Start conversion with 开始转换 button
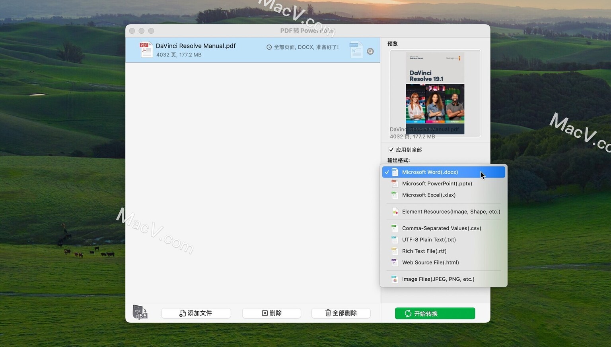The width and height of the screenshot is (611, 347). tap(435, 313)
